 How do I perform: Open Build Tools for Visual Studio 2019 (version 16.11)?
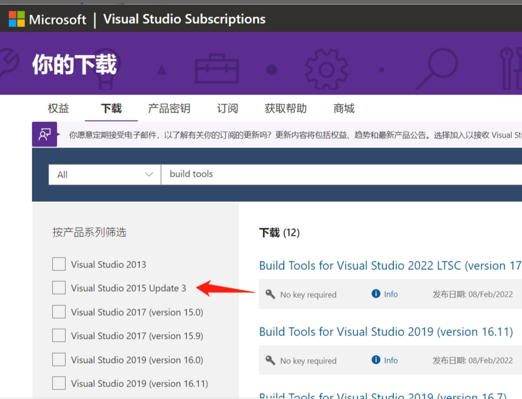386,332
